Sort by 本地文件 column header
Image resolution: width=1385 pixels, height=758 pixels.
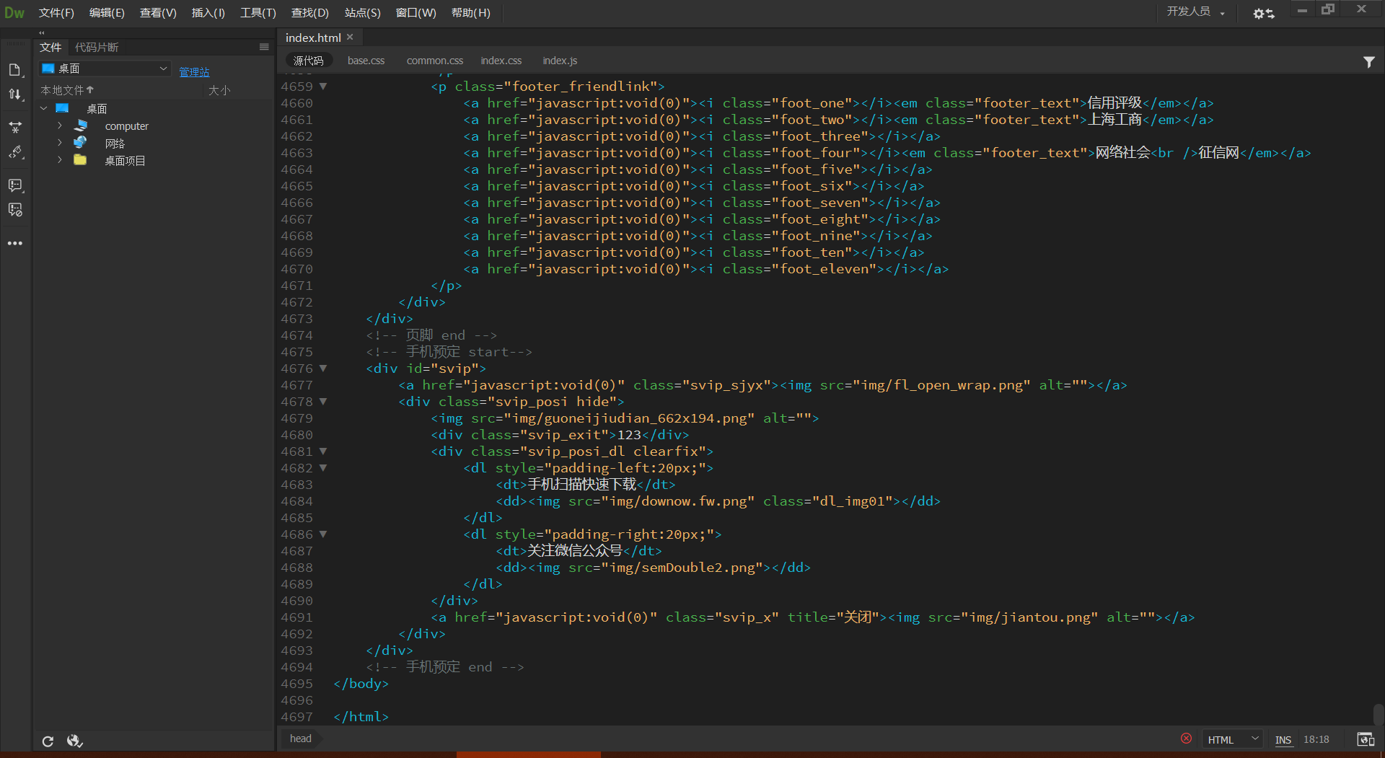67,90
